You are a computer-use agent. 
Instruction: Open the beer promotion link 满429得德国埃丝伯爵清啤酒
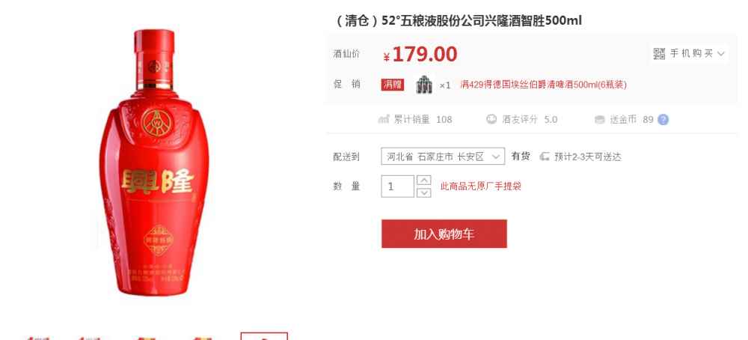543,85
